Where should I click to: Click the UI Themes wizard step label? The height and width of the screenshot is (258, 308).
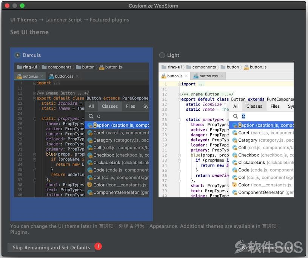[24, 20]
